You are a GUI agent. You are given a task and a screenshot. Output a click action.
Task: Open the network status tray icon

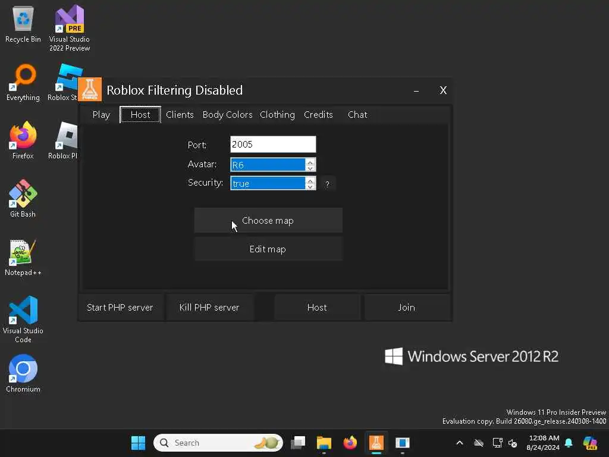pos(497,443)
